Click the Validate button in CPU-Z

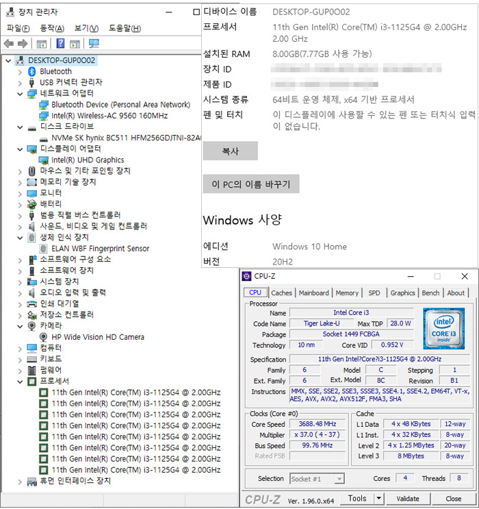point(407,499)
